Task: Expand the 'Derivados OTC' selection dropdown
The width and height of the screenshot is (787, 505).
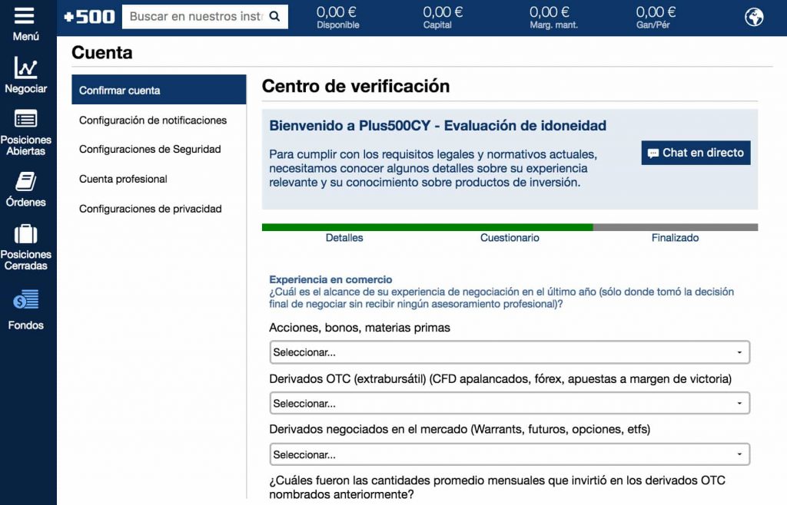Action: [509, 403]
